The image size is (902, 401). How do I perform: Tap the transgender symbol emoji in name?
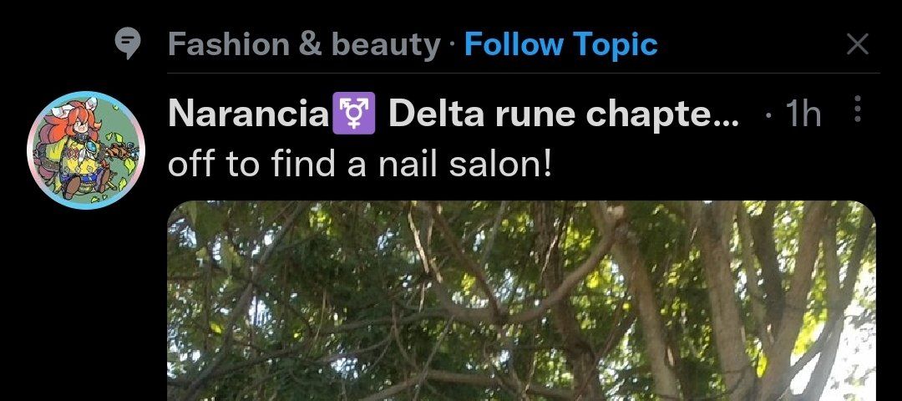coord(354,114)
